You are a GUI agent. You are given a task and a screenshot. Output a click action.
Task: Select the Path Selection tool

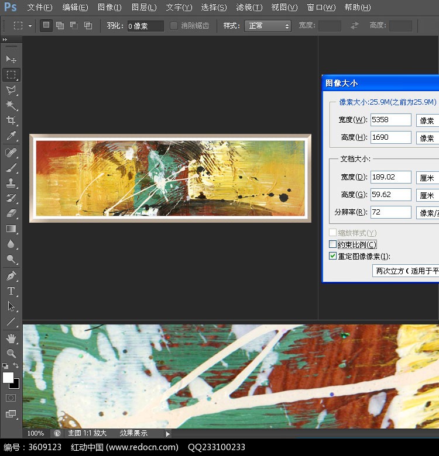(x=11, y=306)
